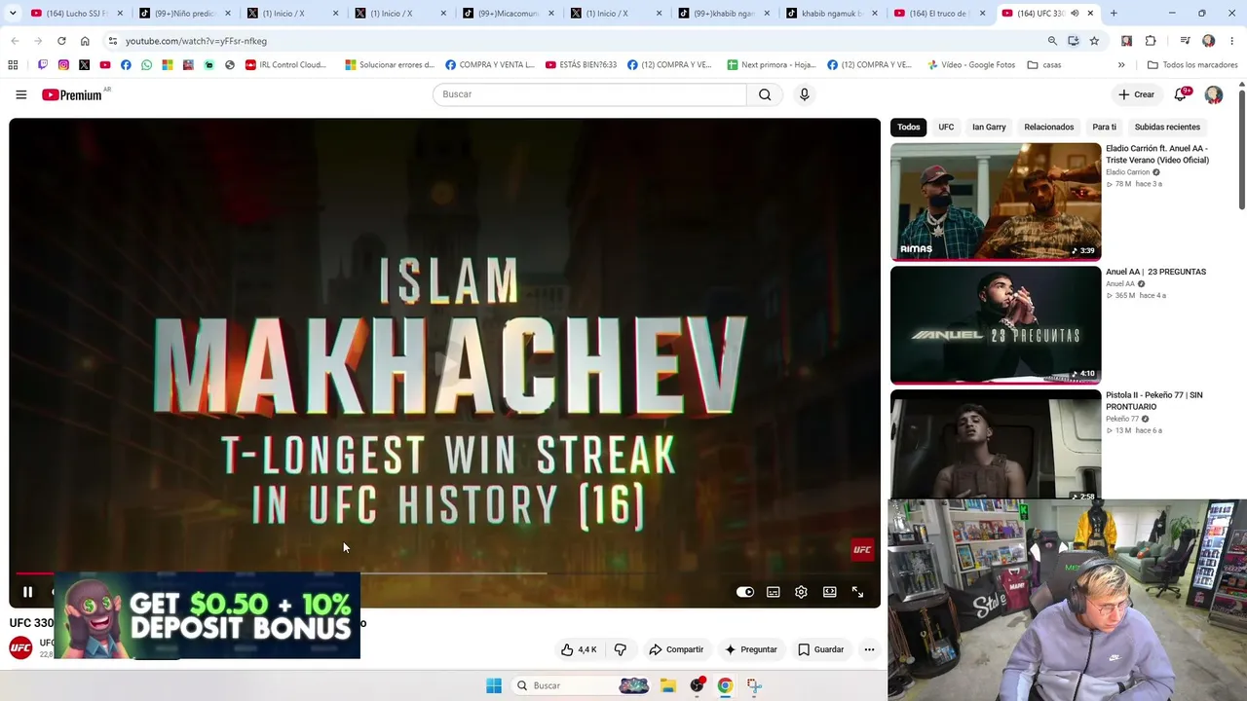
Task: Open the Instagram bookmark icon
Action: tap(63, 65)
